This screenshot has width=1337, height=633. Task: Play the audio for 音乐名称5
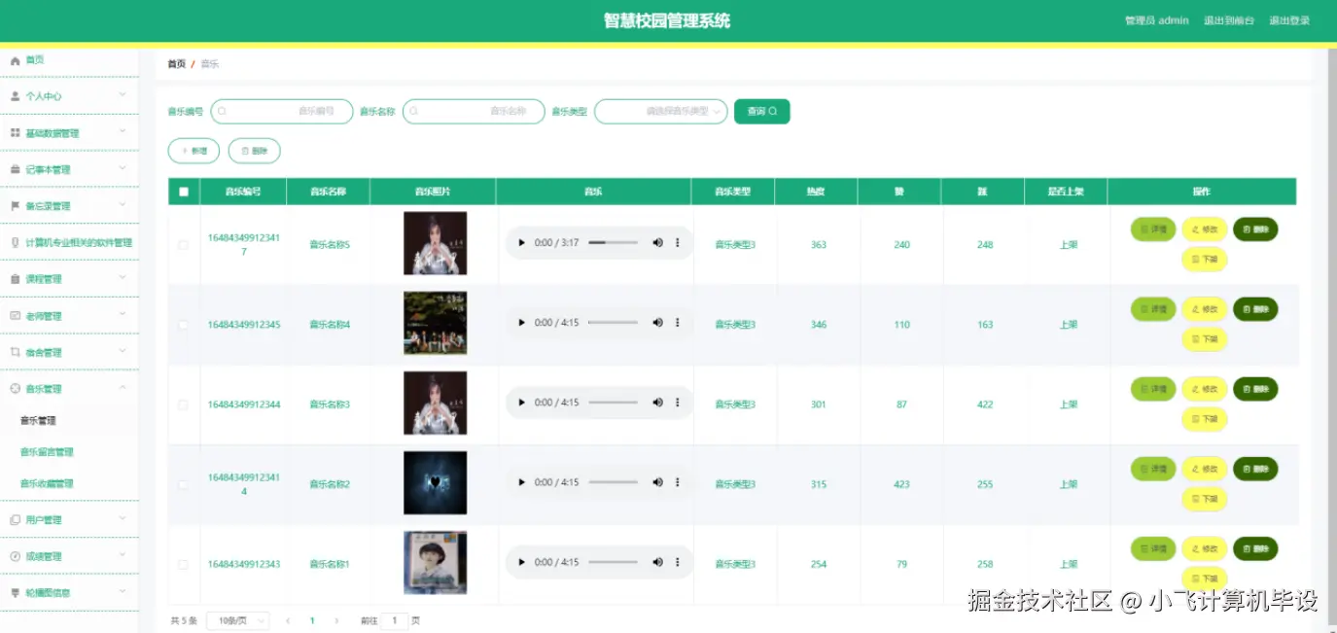tap(521, 242)
